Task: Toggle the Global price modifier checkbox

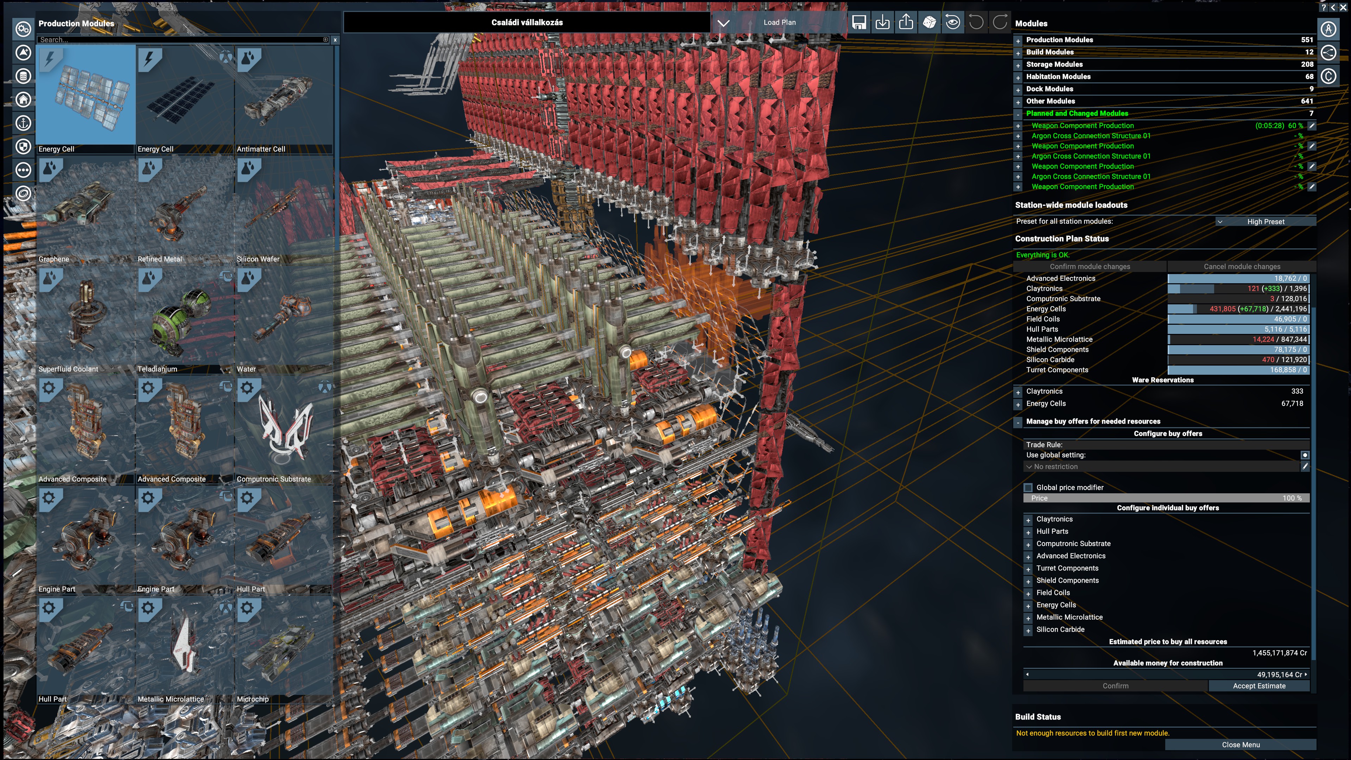Action: (1028, 488)
